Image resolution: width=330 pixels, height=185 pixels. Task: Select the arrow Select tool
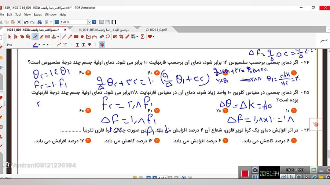point(10,37)
